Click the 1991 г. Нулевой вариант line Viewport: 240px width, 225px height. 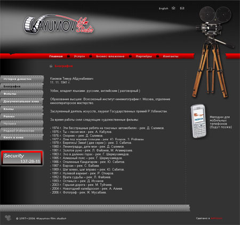[82, 173]
